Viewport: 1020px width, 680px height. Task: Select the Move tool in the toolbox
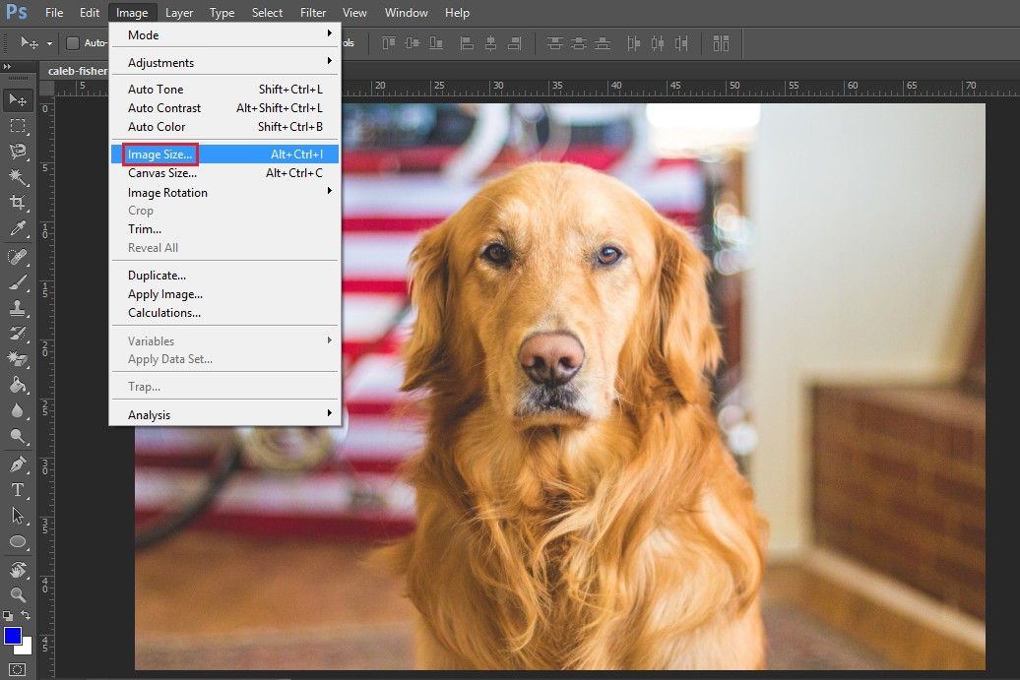pos(18,99)
